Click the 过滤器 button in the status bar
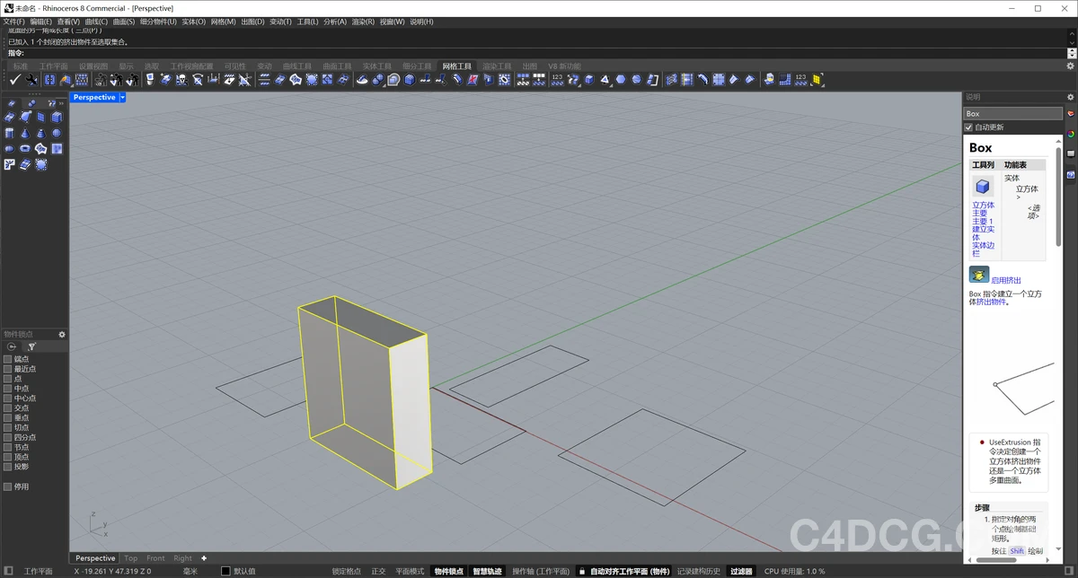The width and height of the screenshot is (1078, 578). [740, 570]
